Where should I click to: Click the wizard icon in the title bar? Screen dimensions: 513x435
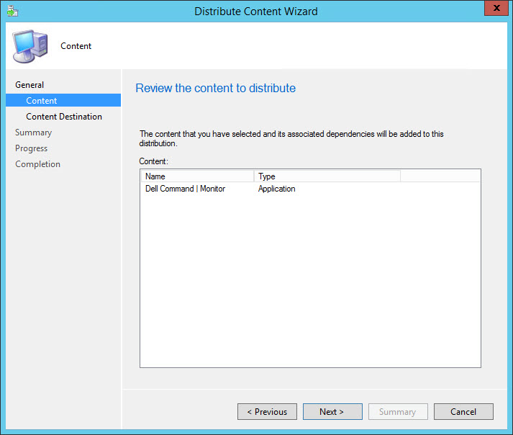tap(12, 11)
